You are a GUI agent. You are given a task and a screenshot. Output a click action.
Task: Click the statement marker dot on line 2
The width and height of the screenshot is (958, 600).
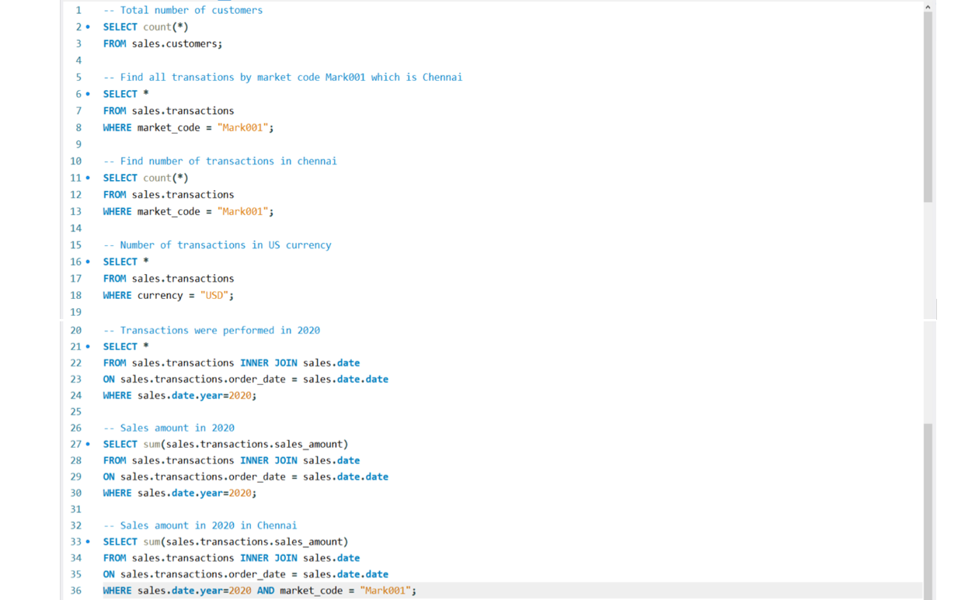click(x=88, y=27)
